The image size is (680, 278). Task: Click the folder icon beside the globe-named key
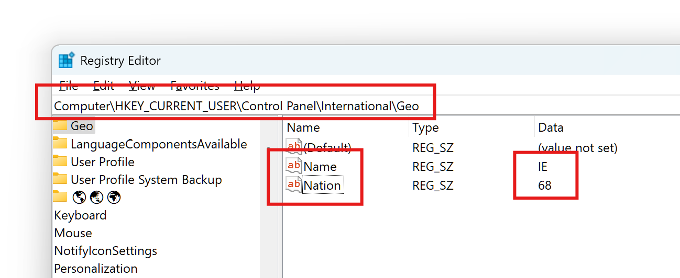point(60,197)
